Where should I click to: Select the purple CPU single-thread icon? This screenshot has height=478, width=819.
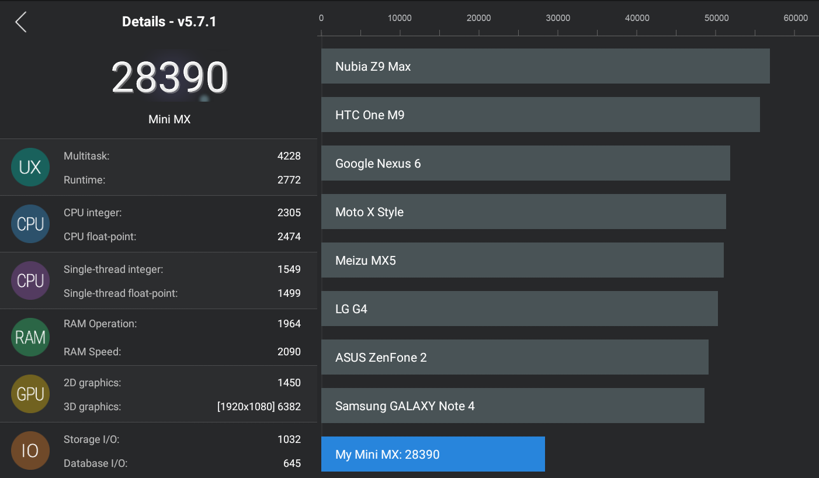[x=30, y=280]
